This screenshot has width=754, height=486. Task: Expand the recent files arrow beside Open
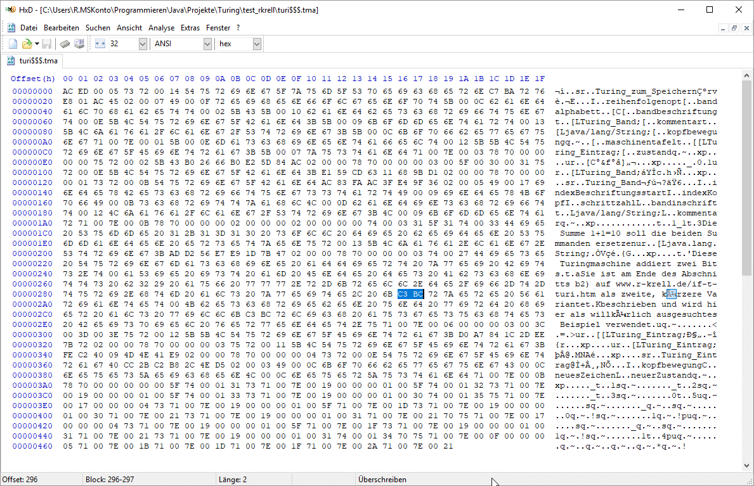coord(37,44)
